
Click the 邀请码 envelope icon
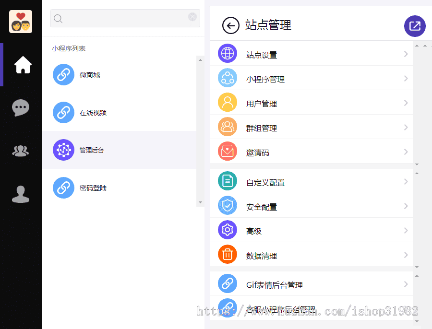(x=228, y=151)
